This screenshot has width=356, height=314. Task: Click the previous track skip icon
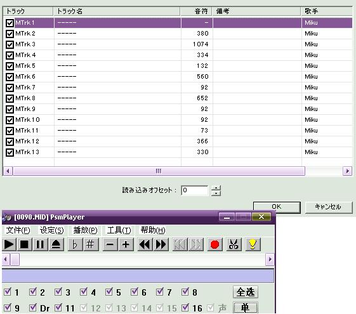click(180, 244)
